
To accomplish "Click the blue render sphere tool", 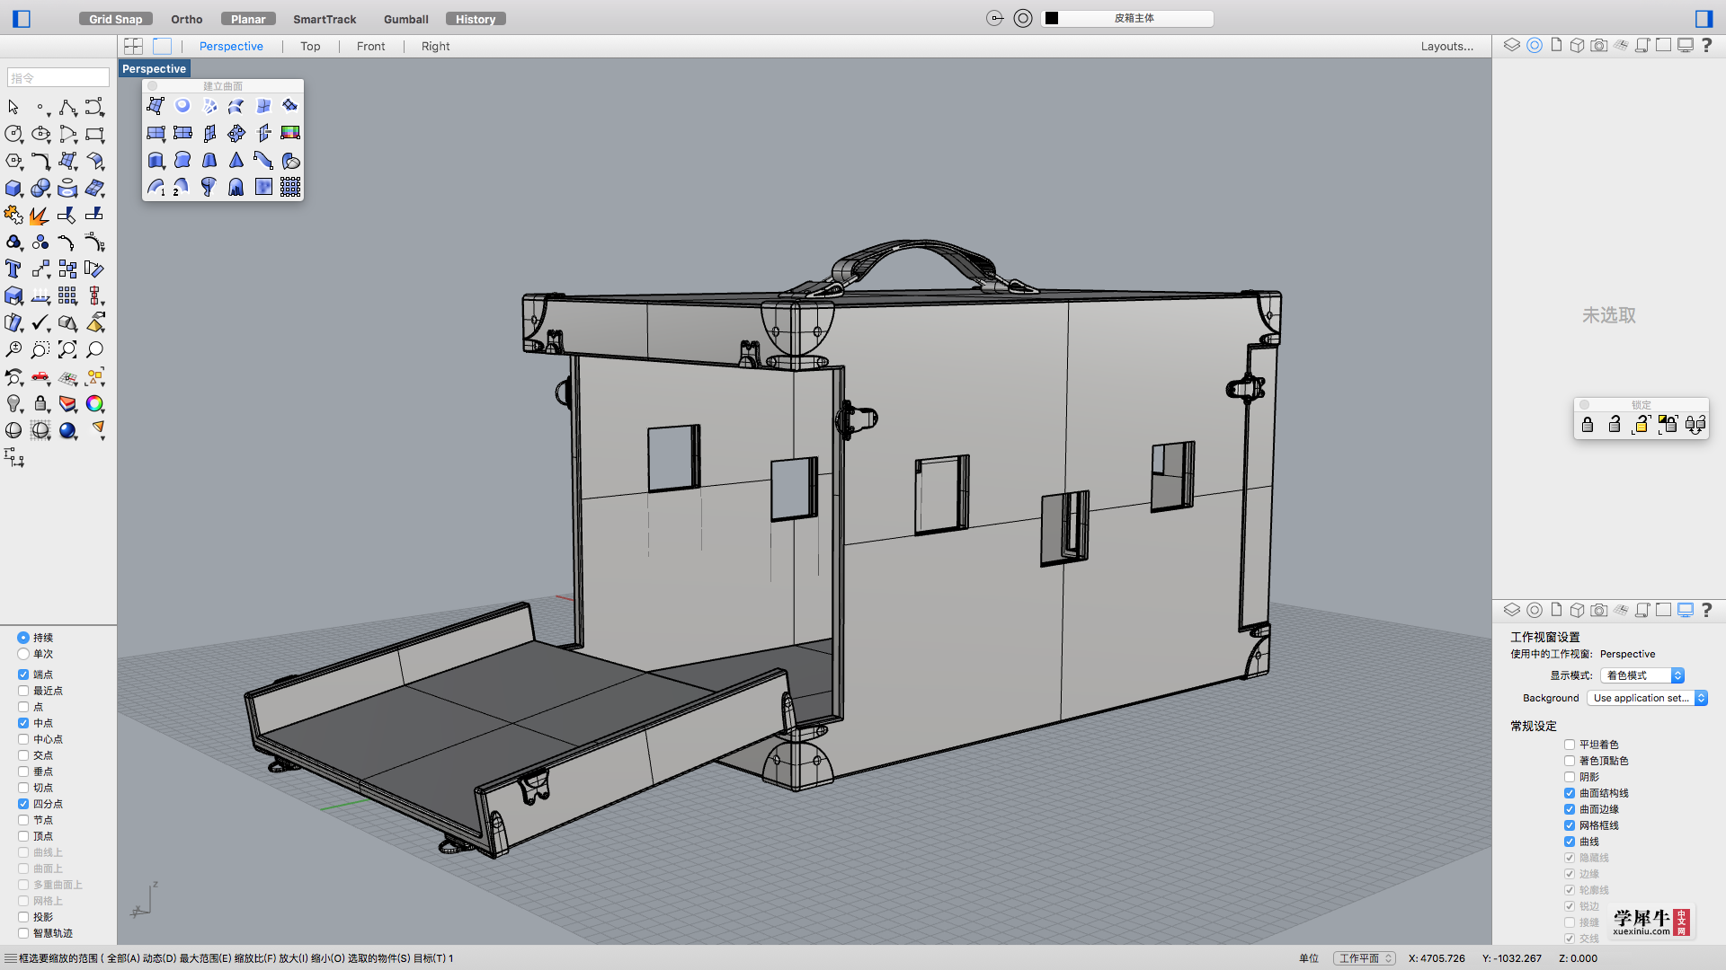I will [x=67, y=431].
